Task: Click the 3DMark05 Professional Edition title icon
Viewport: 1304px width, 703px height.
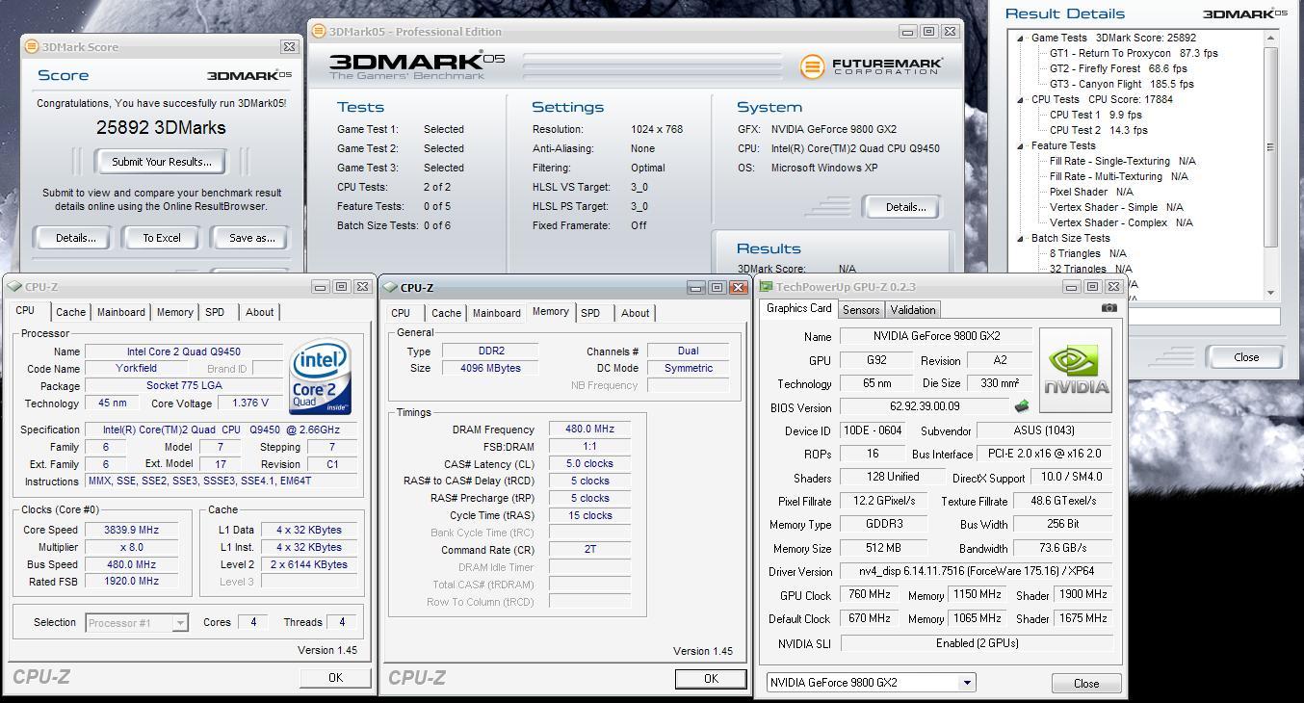Action: point(319,31)
